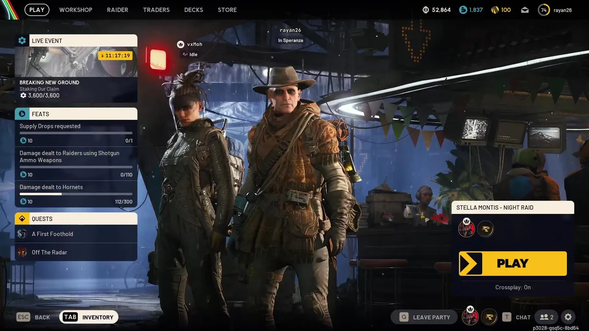Click the Hornets feat reward token icon
This screenshot has width=589, height=331.
click(x=23, y=201)
